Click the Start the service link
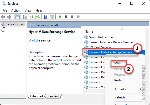Viewport: 150px width, 105px height. click(32, 40)
